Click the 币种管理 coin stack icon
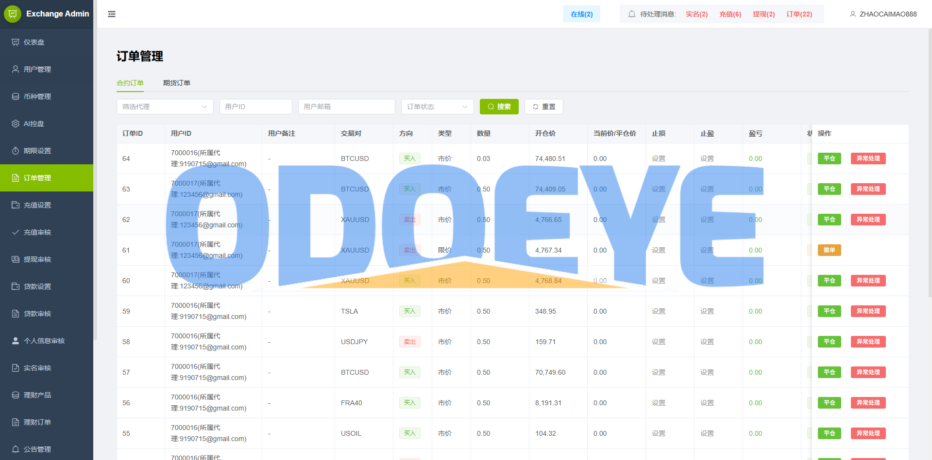Viewport: 932px width, 460px height. 16,96
